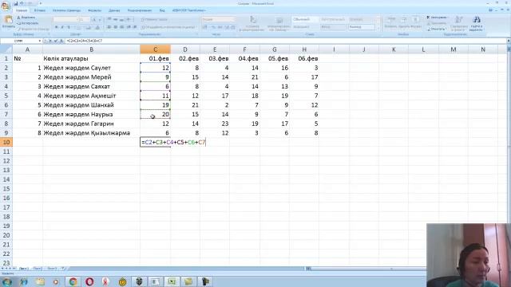Open Yandex browser from the taskbar
This screenshot has width=511, height=287.
[x=105, y=281]
